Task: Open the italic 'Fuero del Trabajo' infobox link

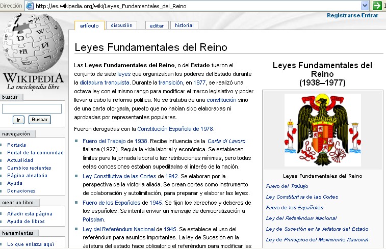Action: 287,186
